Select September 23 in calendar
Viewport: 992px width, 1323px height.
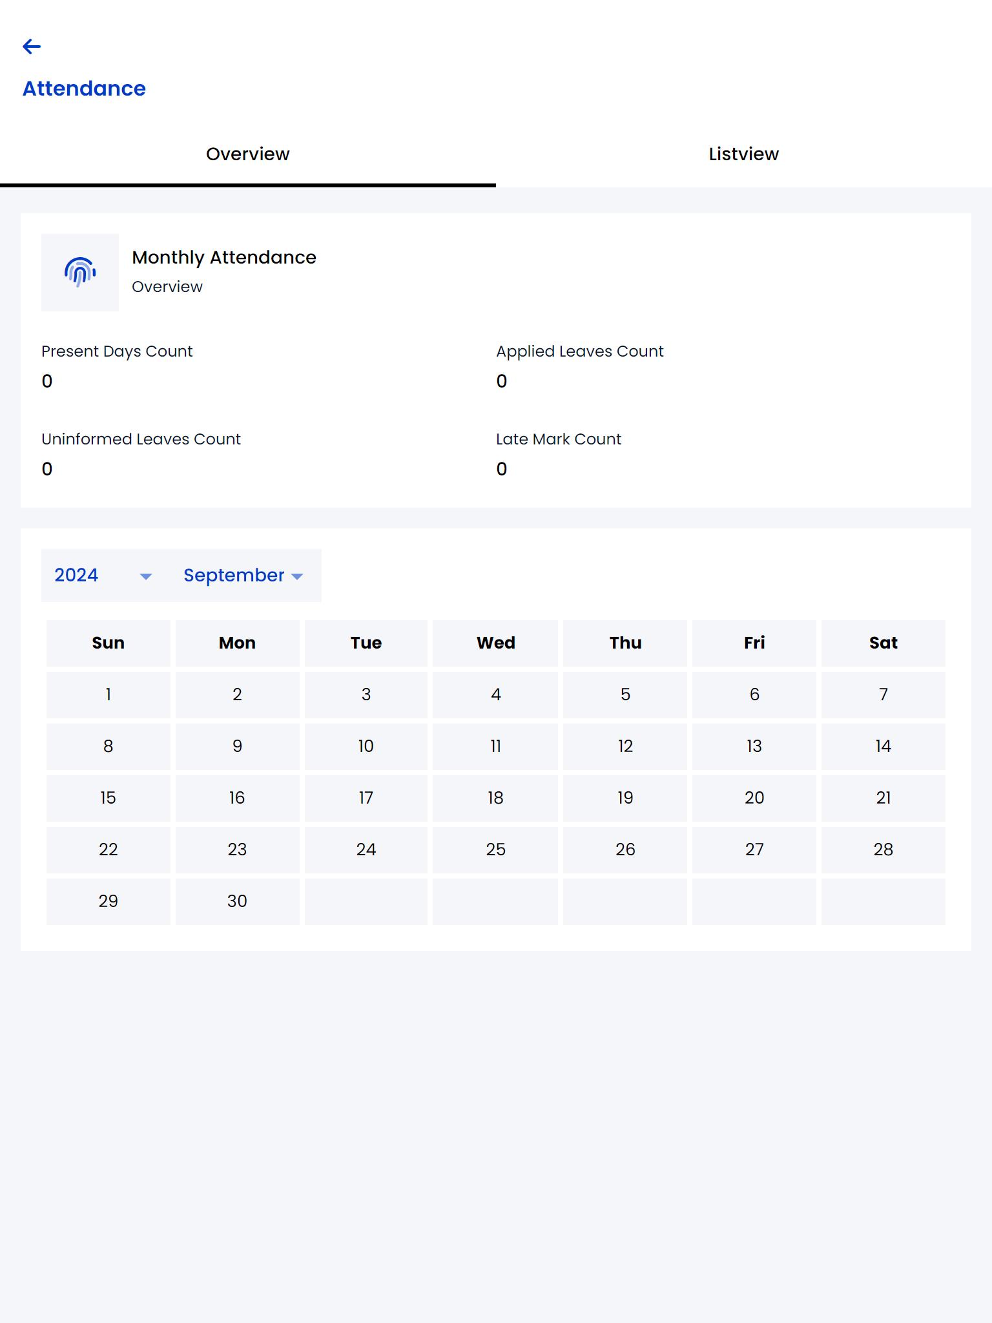[238, 850]
